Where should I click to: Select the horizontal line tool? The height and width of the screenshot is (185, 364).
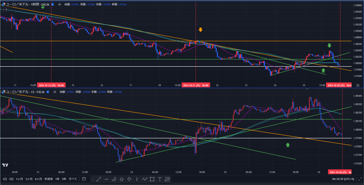point(106,179)
